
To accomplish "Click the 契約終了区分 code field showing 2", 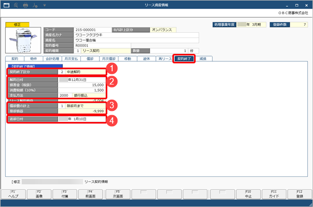I will click(61, 72).
